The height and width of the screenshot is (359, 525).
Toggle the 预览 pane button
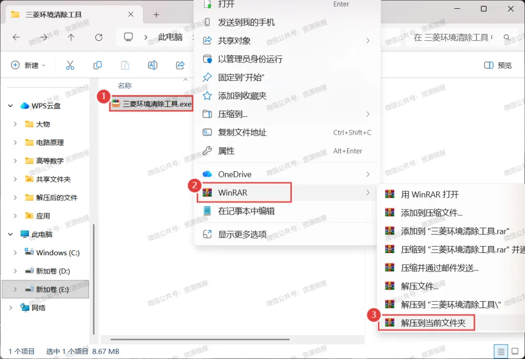[x=498, y=65]
